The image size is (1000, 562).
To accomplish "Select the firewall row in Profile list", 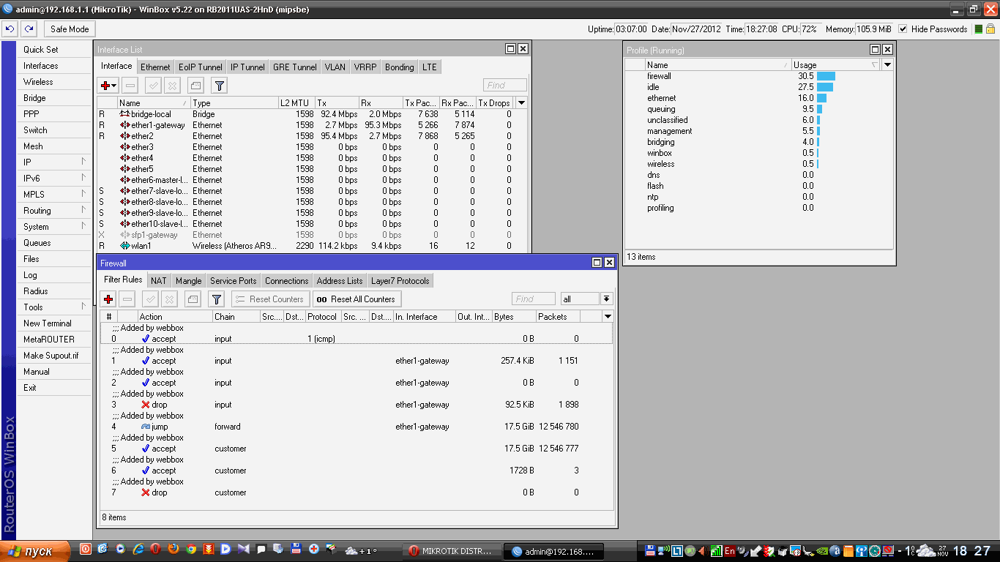I will [758, 76].
